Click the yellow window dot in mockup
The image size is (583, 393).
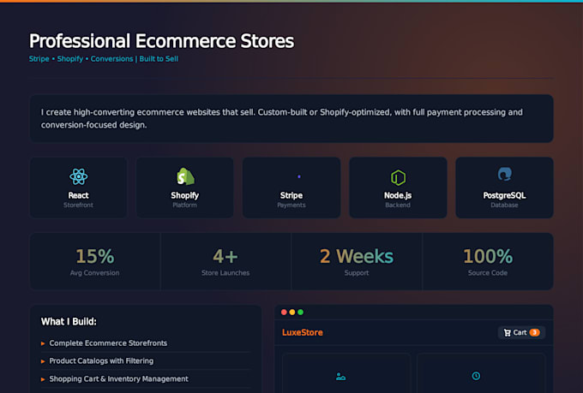292,312
